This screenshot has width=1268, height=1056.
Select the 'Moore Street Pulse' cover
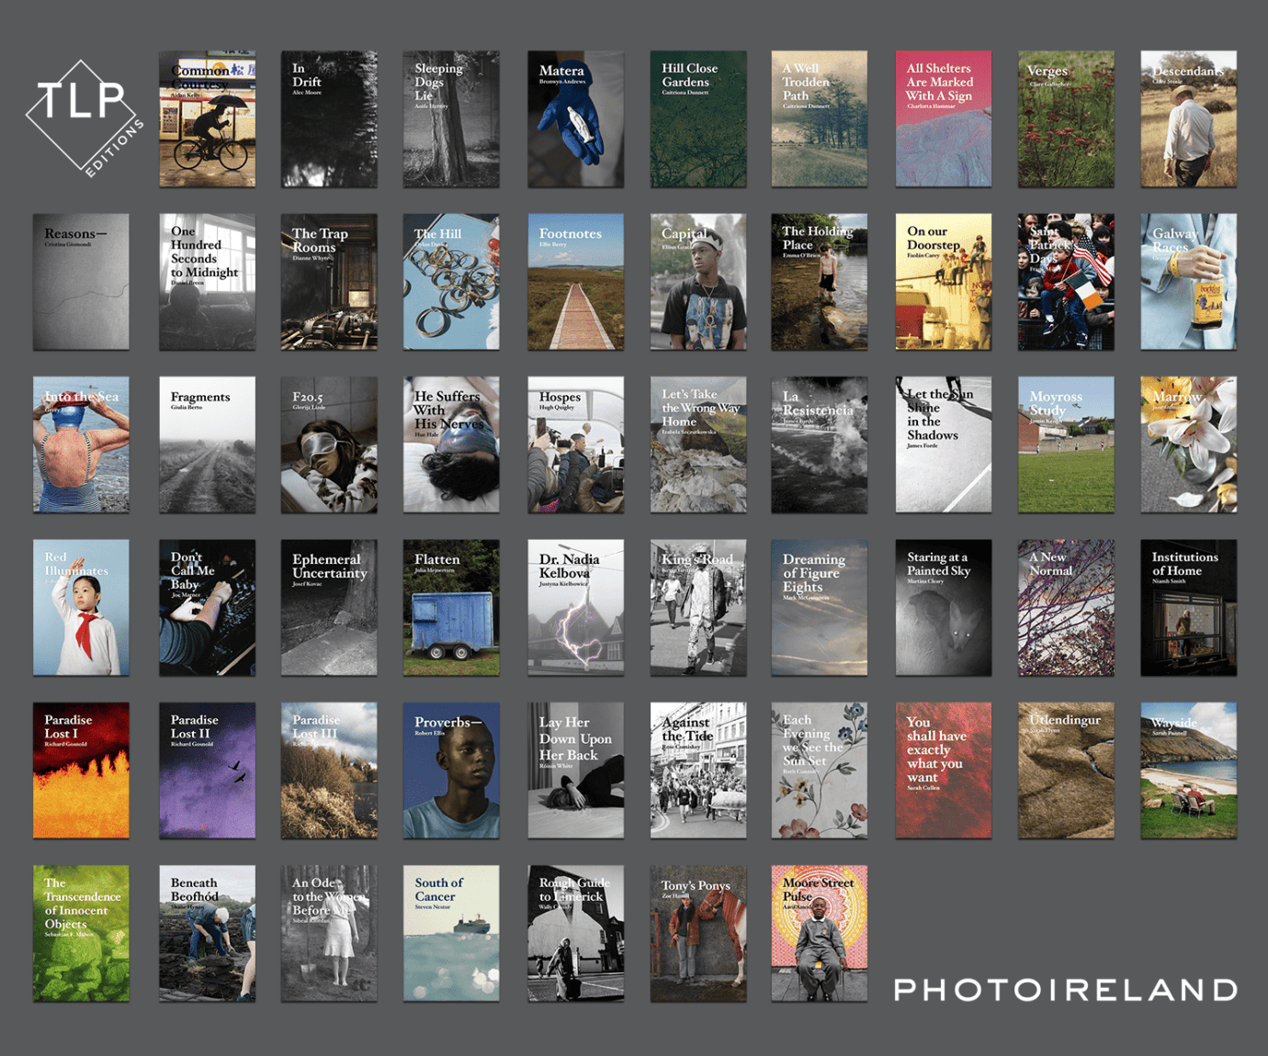819,932
